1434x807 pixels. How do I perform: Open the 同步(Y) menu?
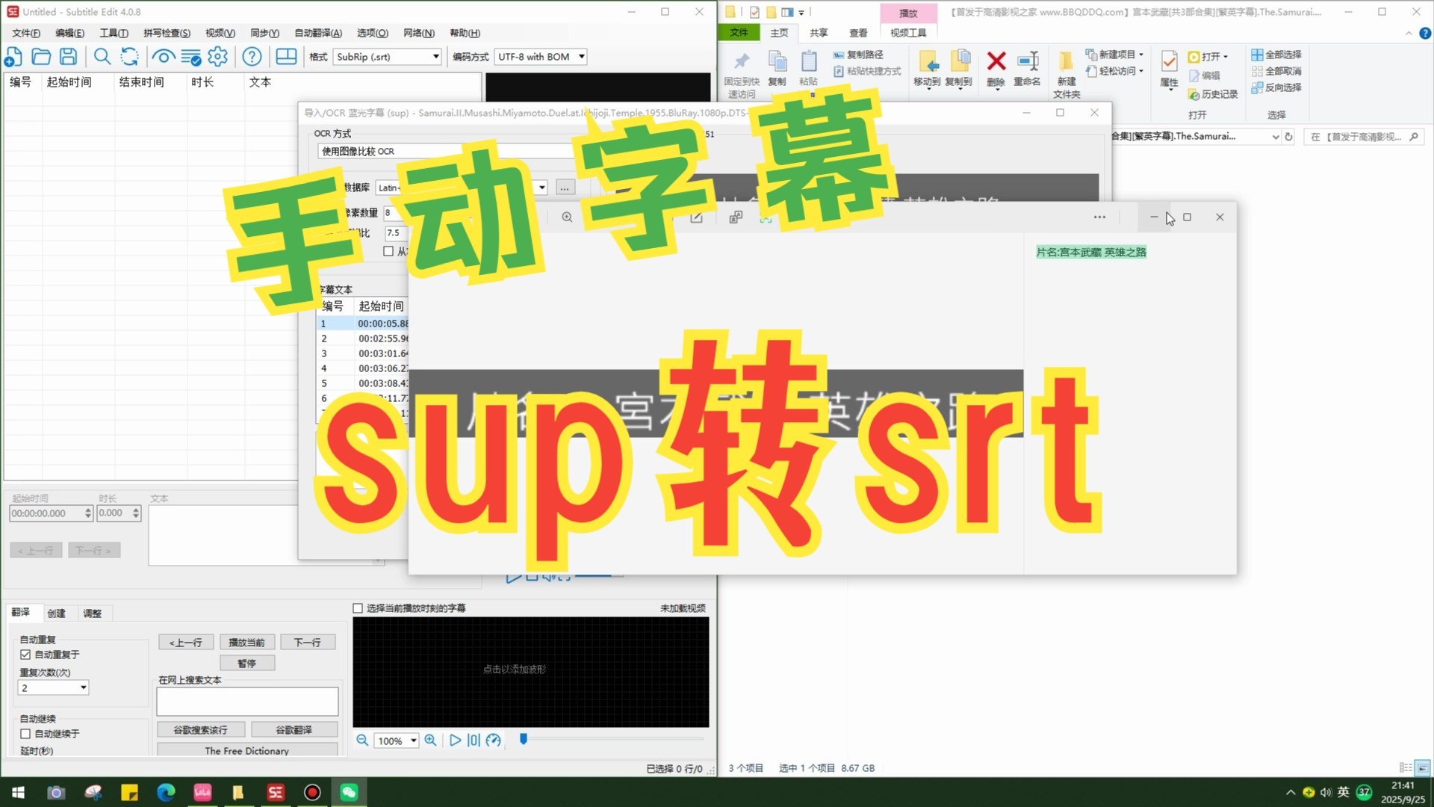[264, 33]
